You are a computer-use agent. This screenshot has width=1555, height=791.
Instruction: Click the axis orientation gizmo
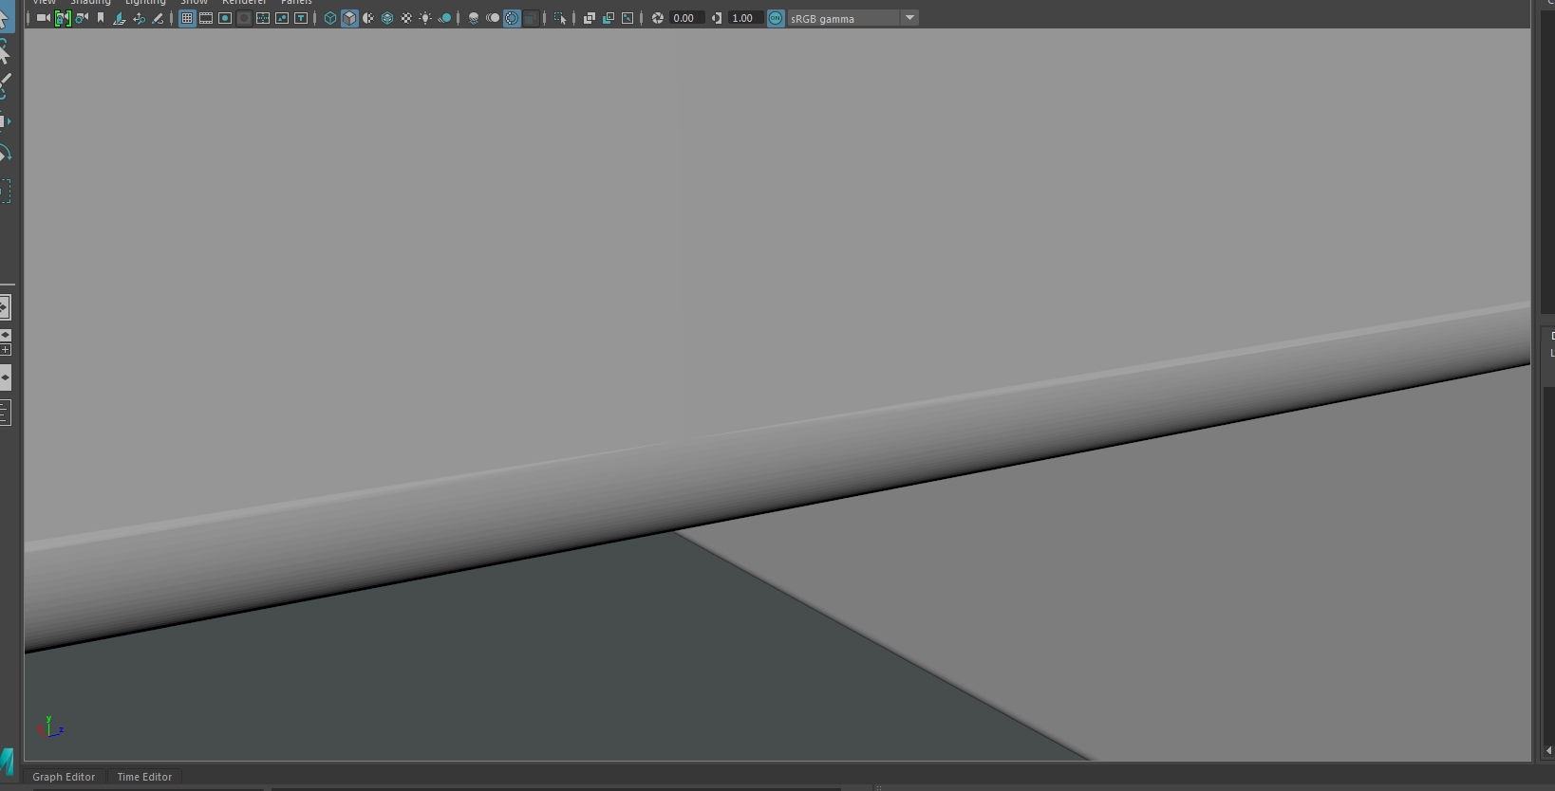coord(49,727)
